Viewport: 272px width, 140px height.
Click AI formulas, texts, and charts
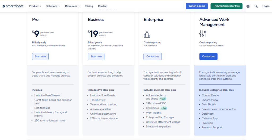pyautogui.click(x=156, y=97)
